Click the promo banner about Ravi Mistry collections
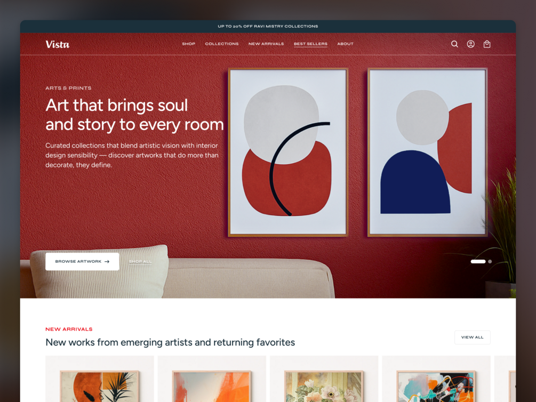Screen dimensions: 536x402 268,26
